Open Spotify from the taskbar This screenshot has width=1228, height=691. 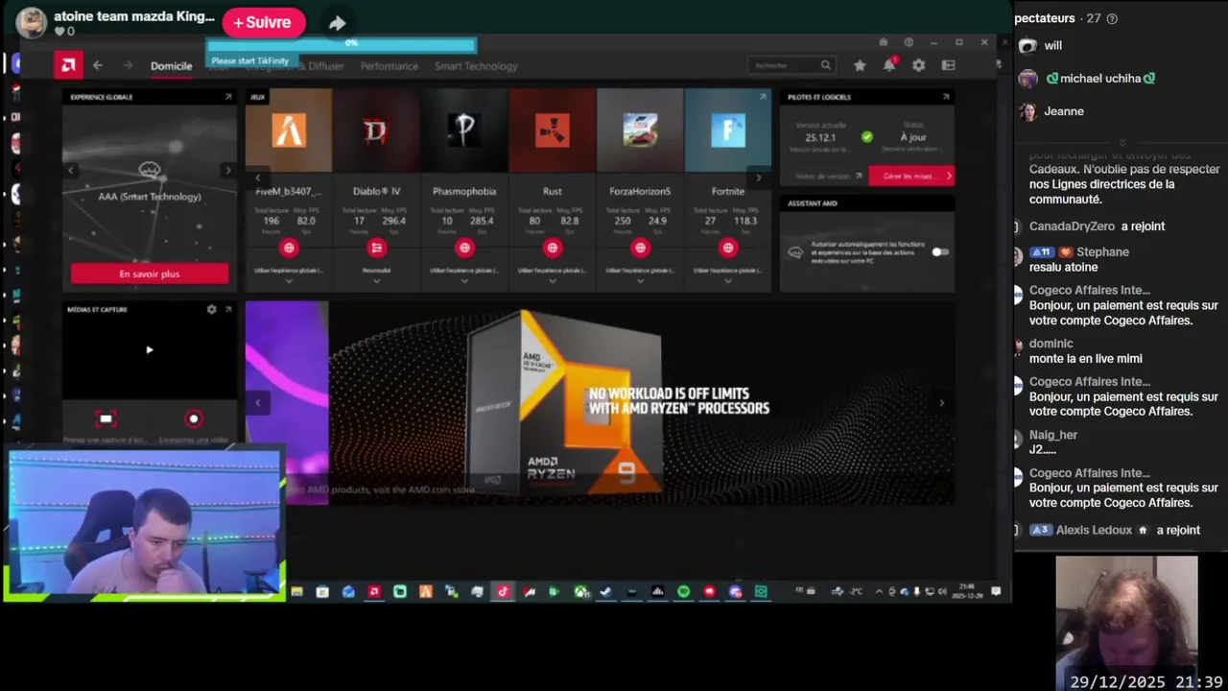pos(683,591)
